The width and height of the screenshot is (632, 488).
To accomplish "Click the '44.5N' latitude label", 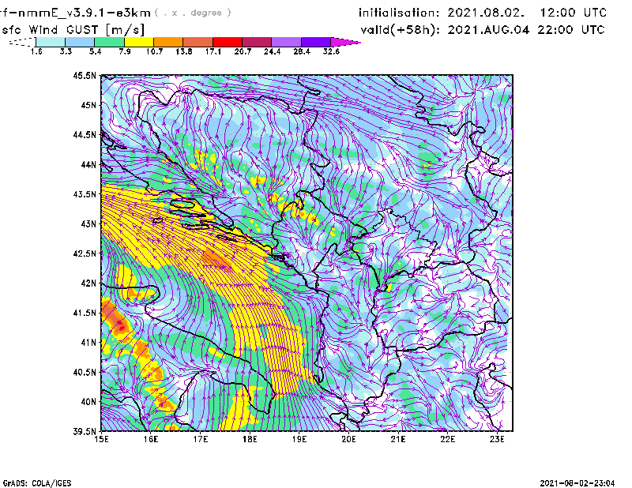I will (x=85, y=134).
